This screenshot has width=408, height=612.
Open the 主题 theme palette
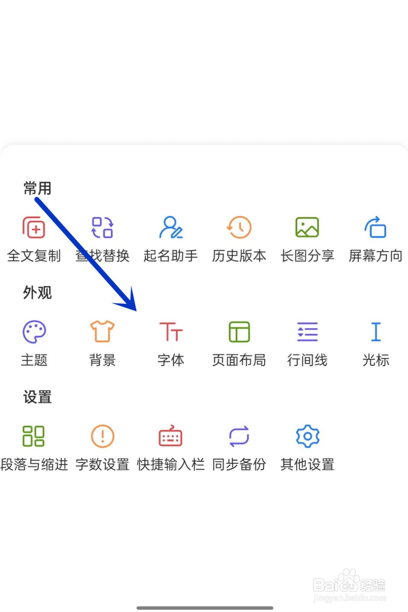point(34,332)
